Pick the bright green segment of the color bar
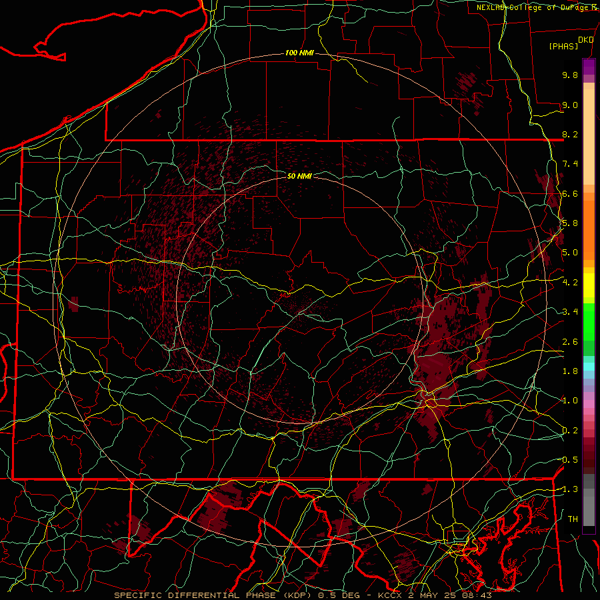 pyautogui.click(x=589, y=321)
